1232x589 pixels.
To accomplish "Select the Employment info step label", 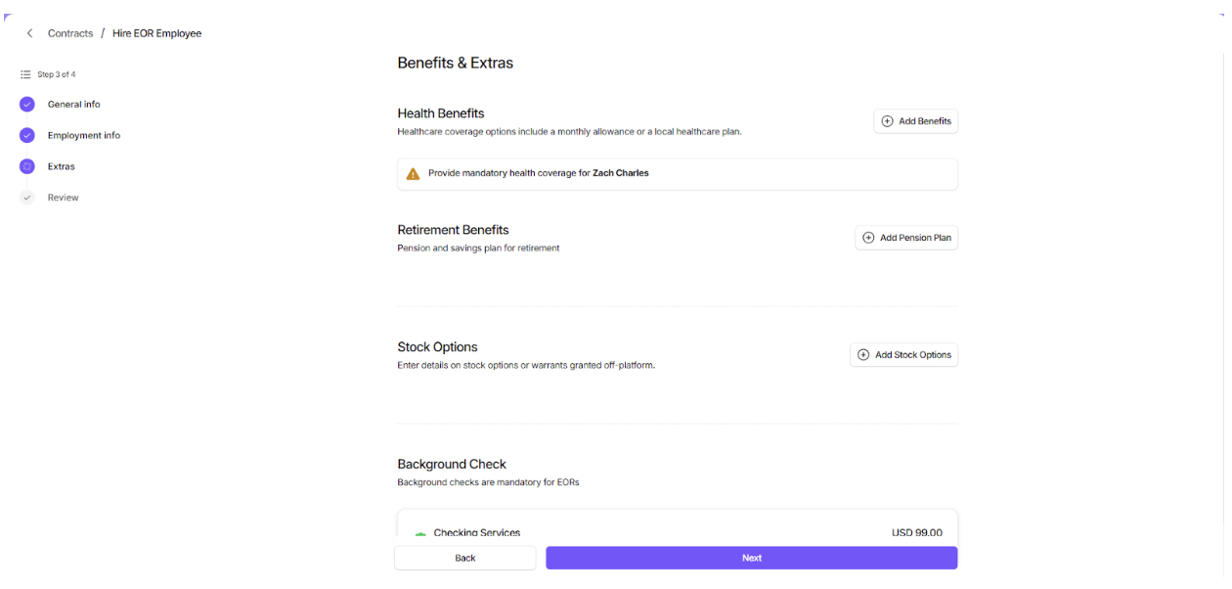I will pos(84,136).
